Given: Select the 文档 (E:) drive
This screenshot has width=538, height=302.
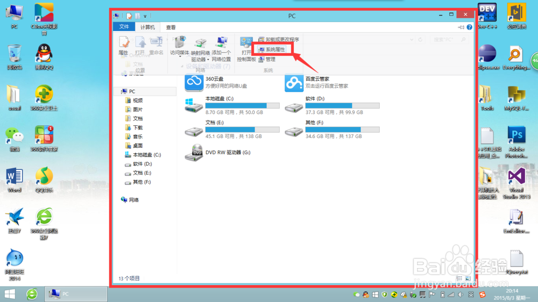Looking at the screenshot, I should coord(232,129).
